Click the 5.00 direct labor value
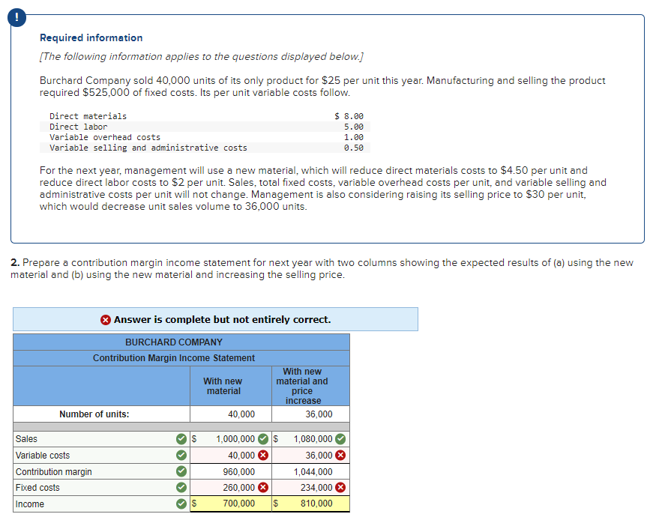The image size is (659, 517). click(353, 127)
